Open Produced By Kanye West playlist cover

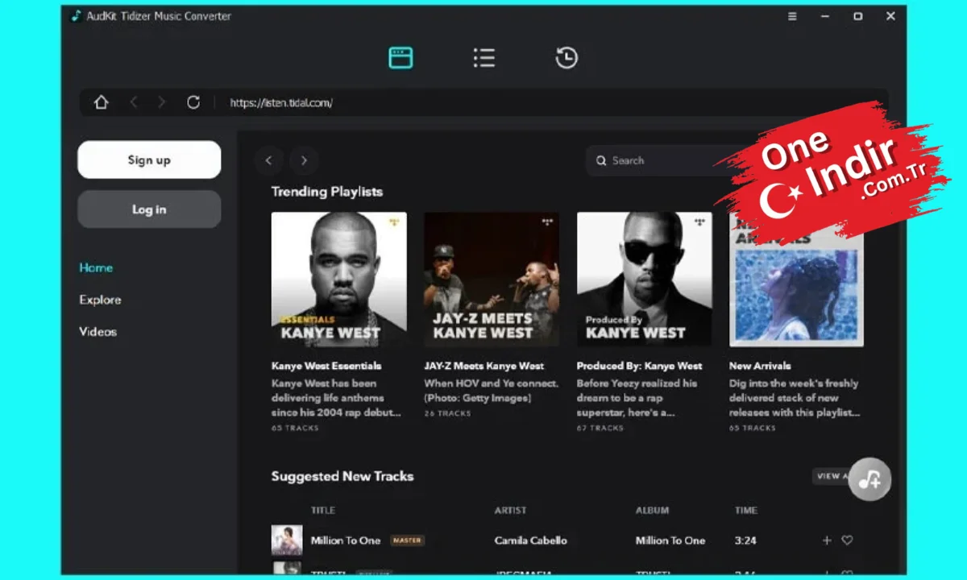pos(645,280)
